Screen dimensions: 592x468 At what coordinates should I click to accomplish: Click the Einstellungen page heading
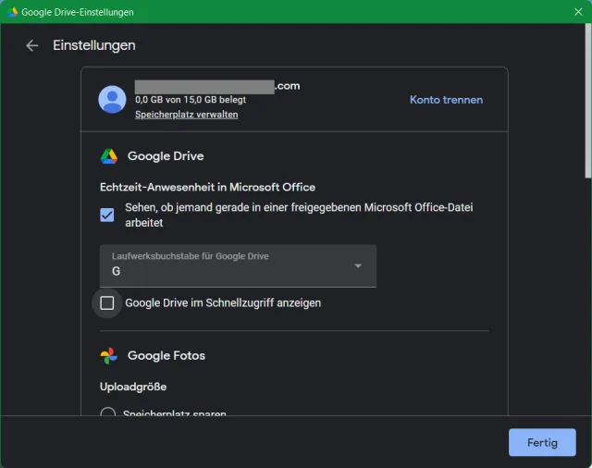(94, 45)
